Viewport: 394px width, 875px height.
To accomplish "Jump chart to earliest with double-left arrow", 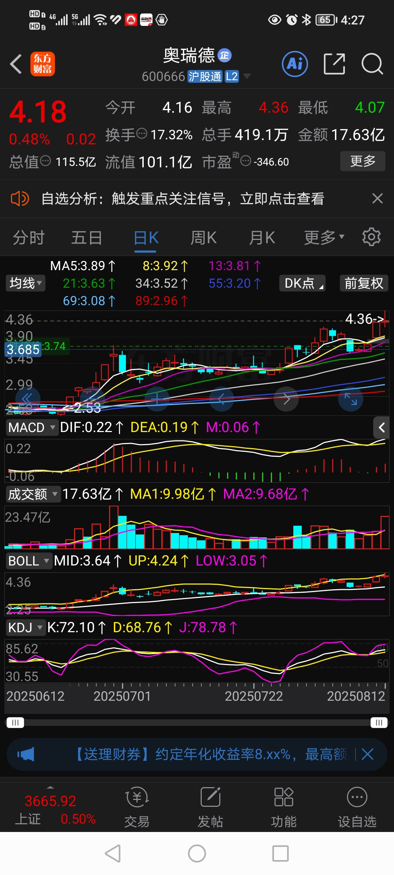I will point(27,399).
